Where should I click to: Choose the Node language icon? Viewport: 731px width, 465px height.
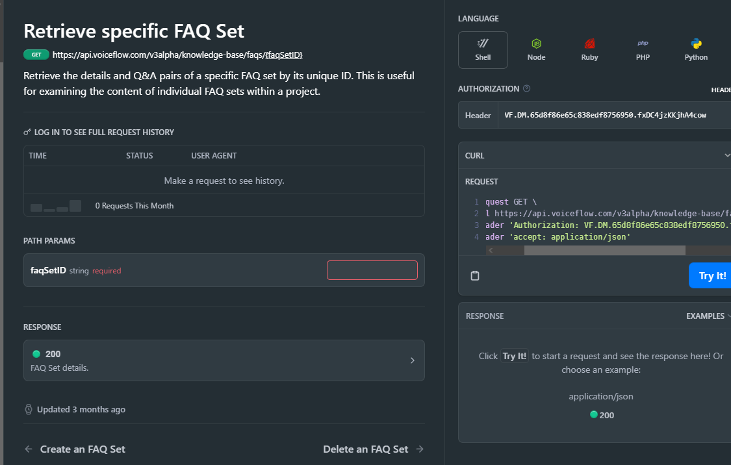[x=536, y=44]
